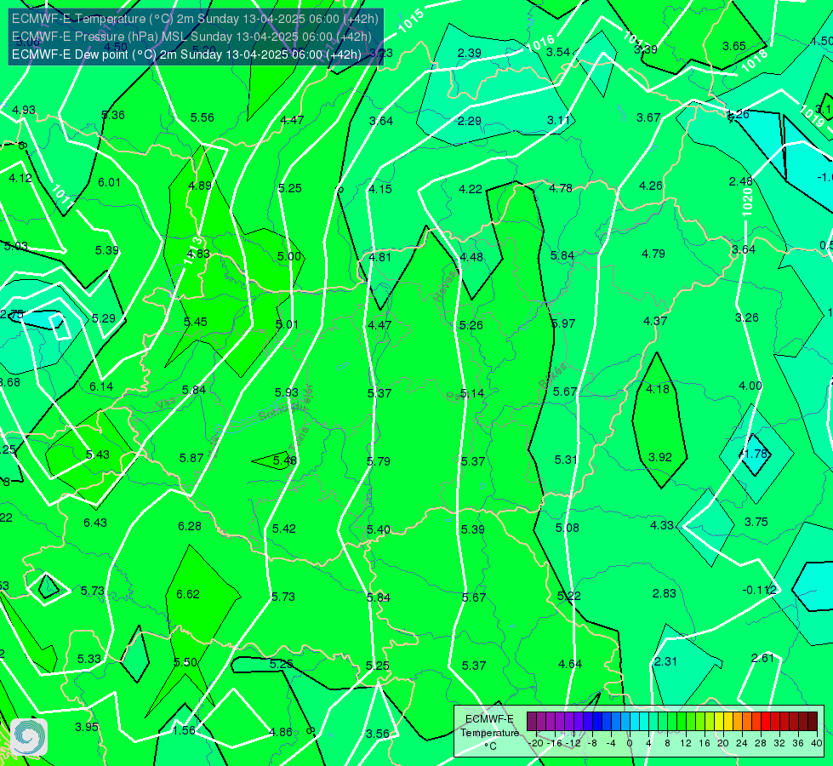
Task: Click the 4.15 temperature value
Action: tap(380, 189)
